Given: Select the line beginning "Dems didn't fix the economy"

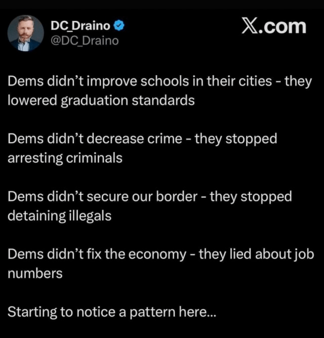Looking at the screenshot, I should point(161,254).
